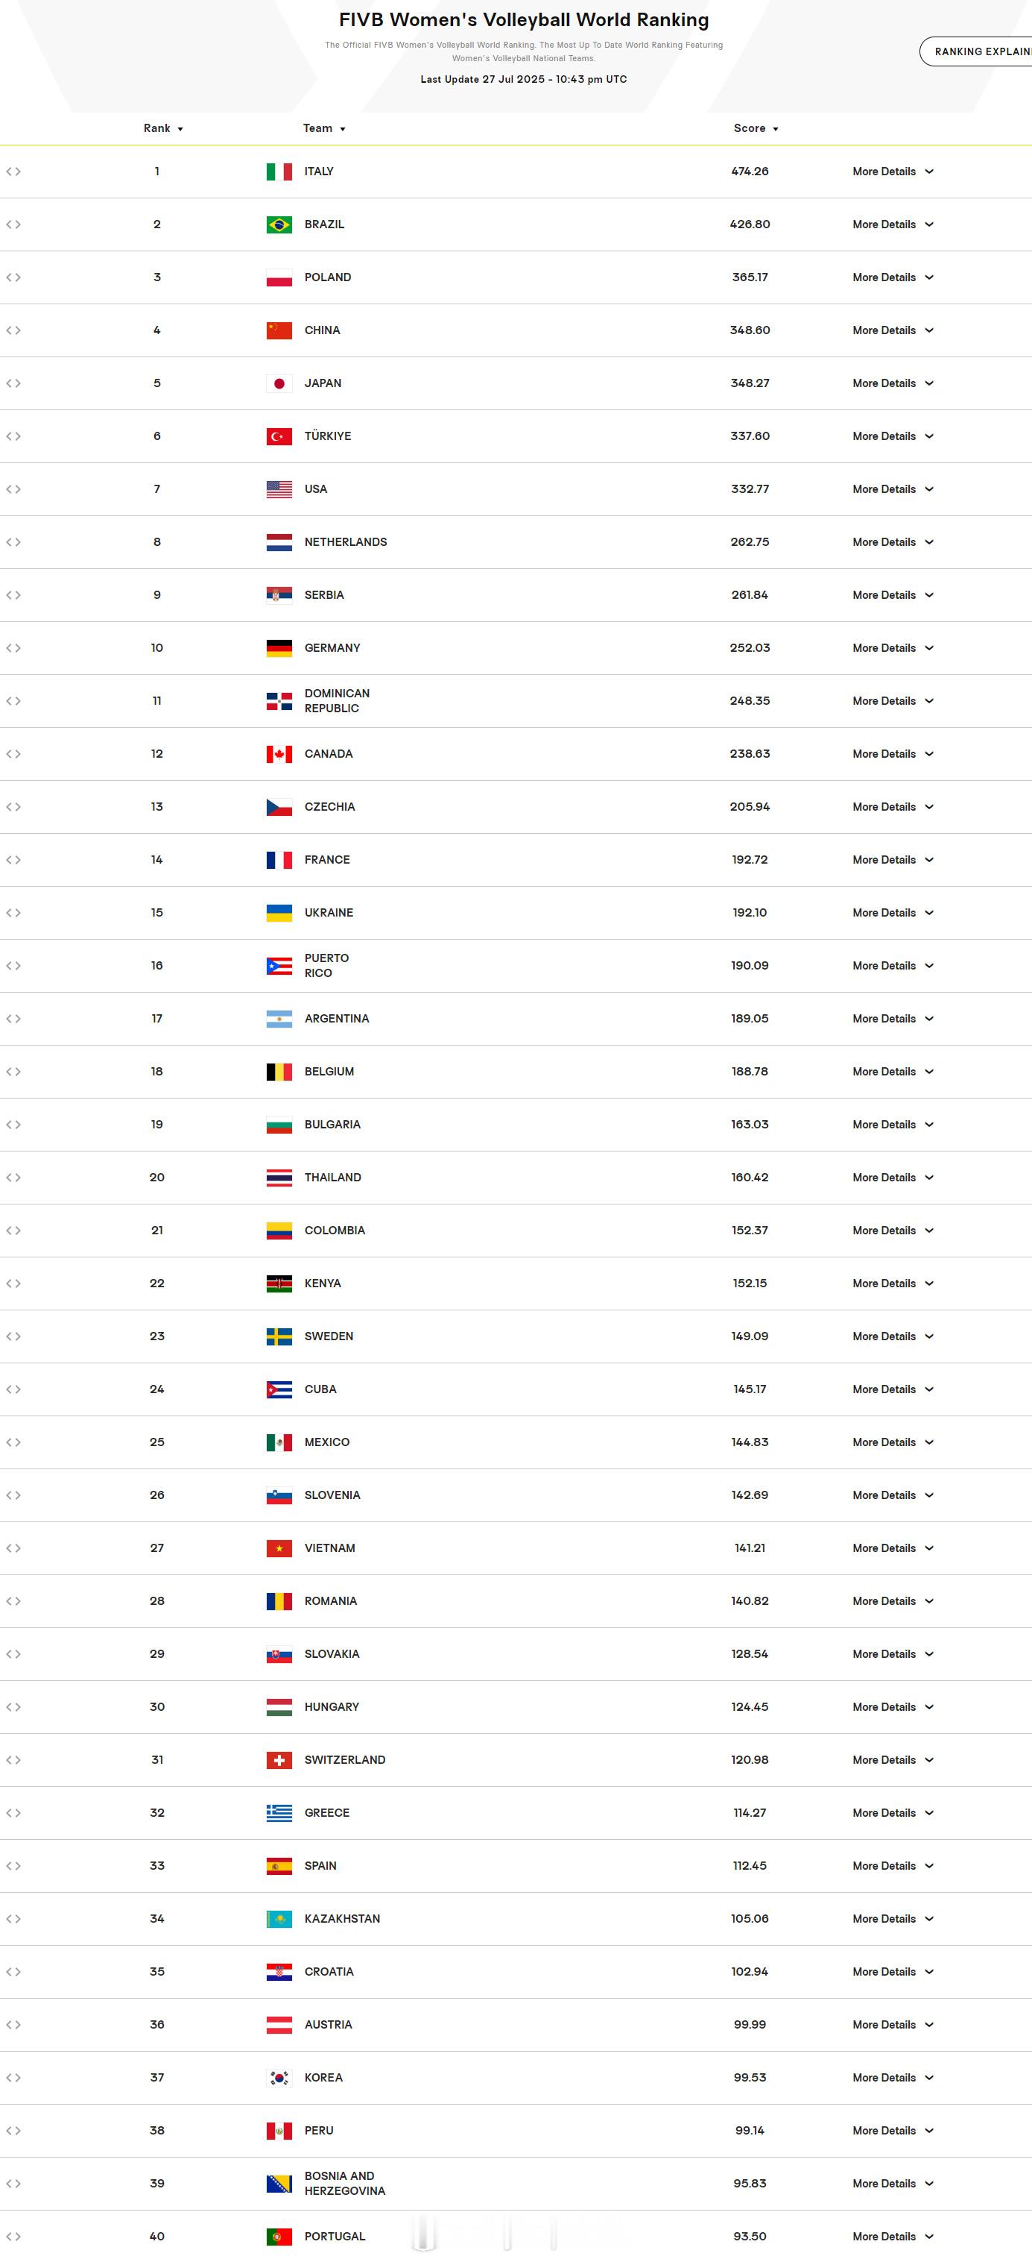
Task: Click the Canada flag icon
Action: [x=279, y=754]
